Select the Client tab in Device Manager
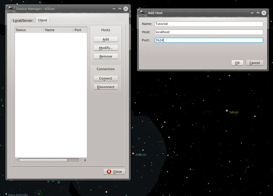This screenshot has width=273, height=196. tap(43, 20)
